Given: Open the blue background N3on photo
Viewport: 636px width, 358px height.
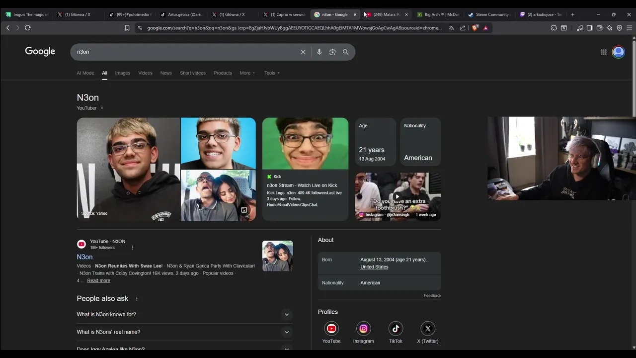Looking at the screenshot, I should [x=218, y=143].
